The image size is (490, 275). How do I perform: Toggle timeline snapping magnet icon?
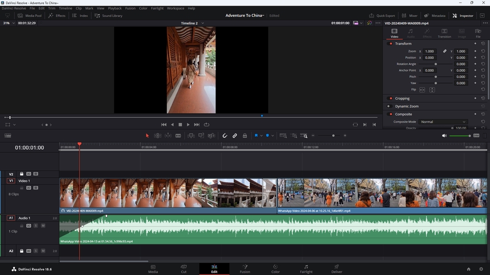click(x=225, y=135)
